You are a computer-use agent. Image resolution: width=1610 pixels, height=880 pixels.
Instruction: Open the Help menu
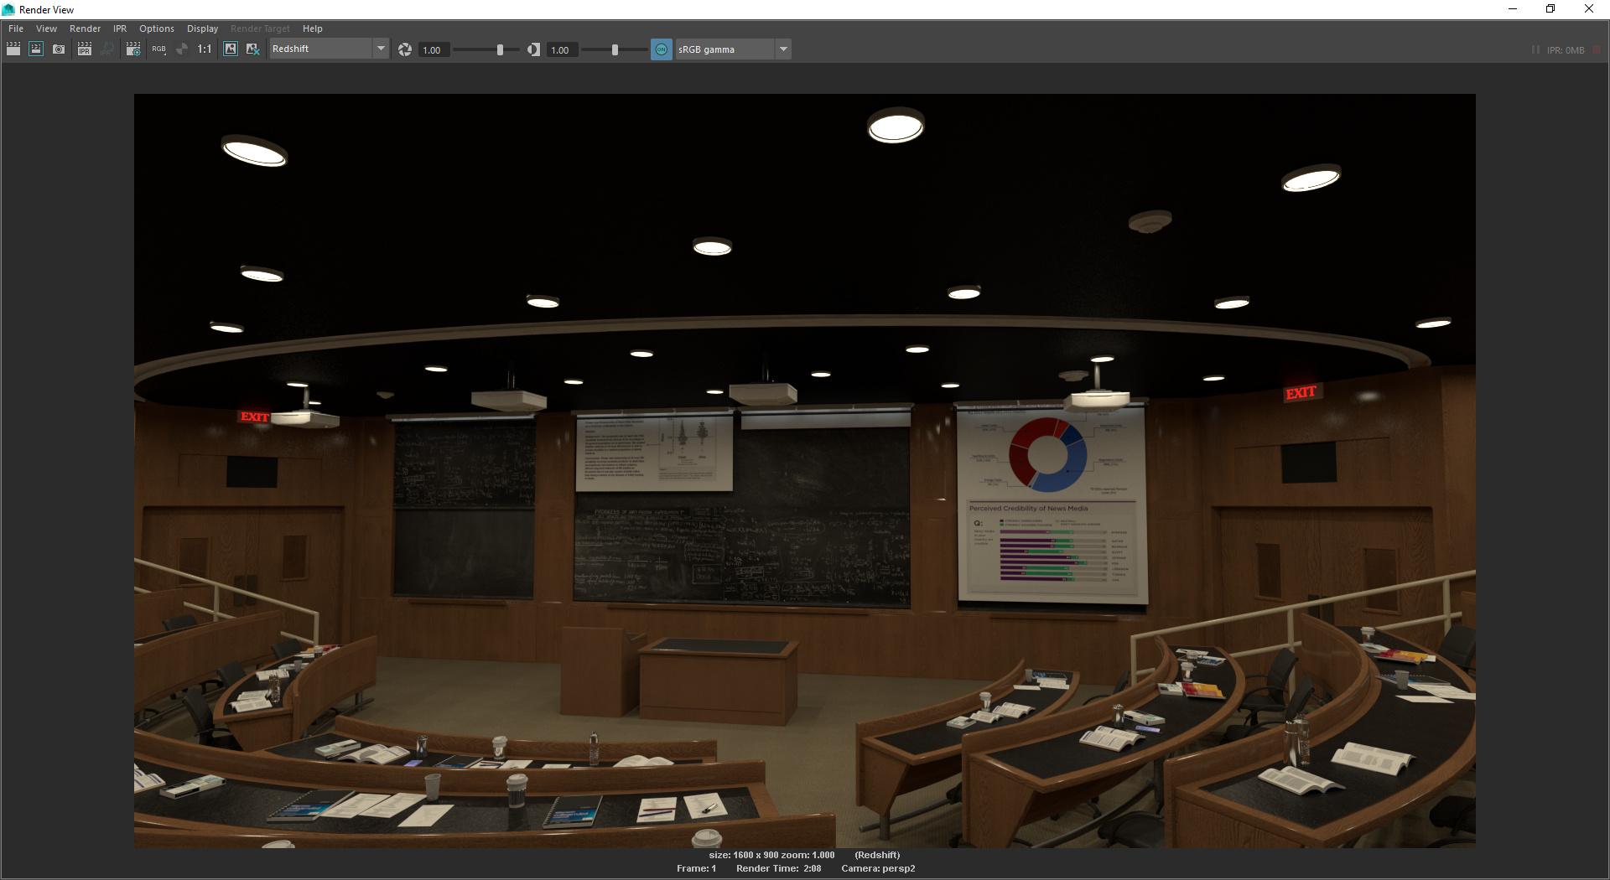pos(312,28)
